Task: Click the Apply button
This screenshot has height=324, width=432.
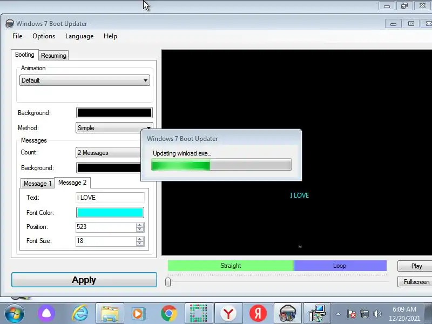Action: pos(84,280)
